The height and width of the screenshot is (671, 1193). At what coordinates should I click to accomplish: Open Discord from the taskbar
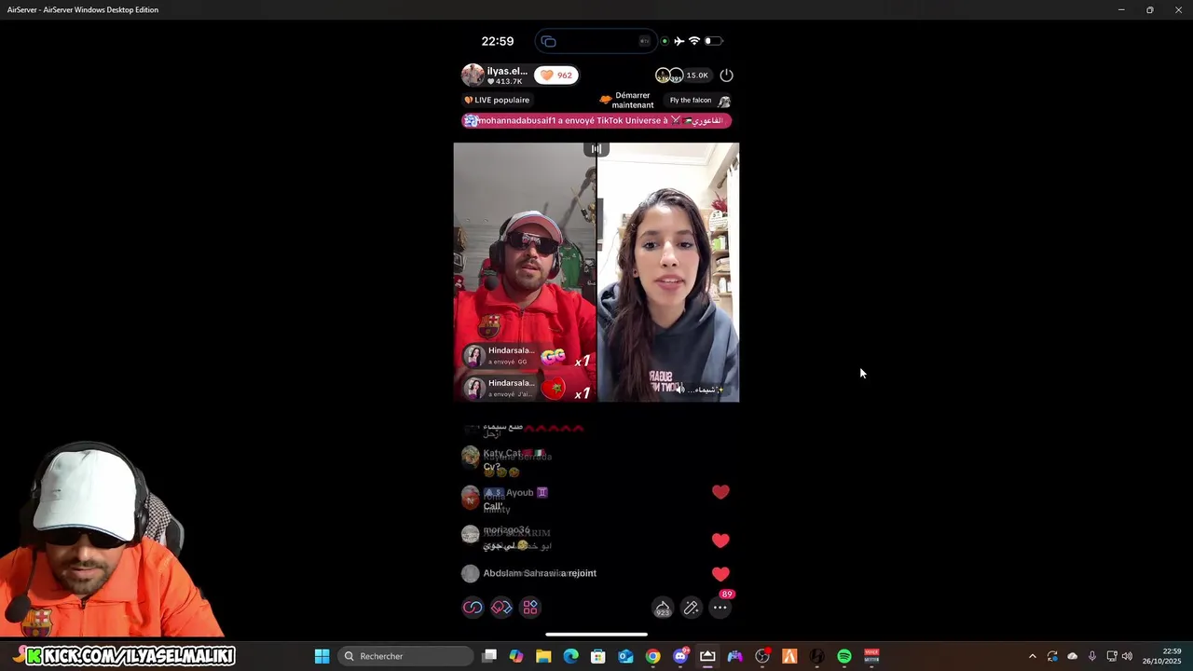click(x=680, y=656)
